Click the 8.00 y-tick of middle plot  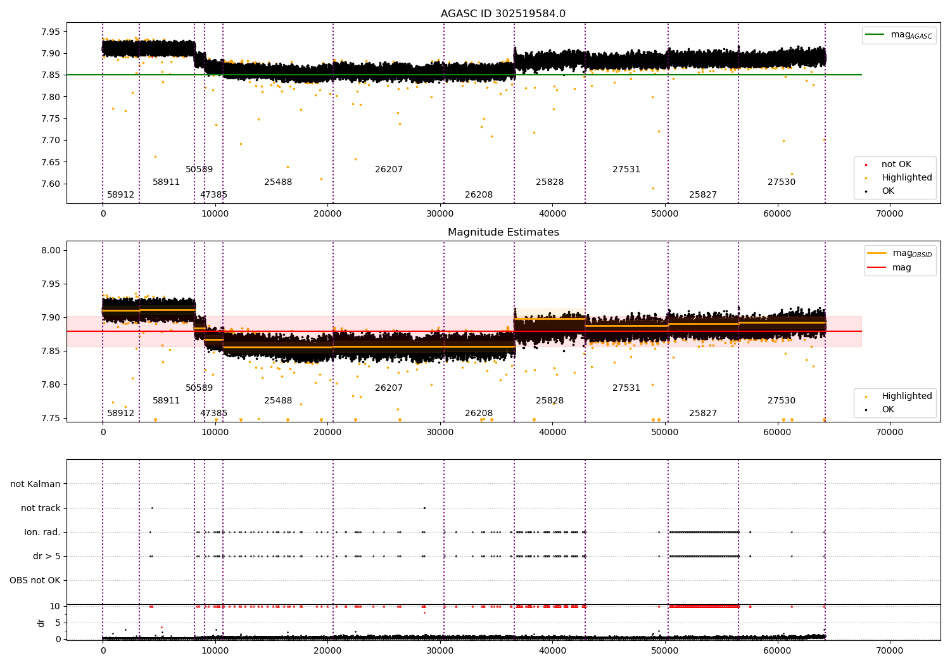(51, 250)
